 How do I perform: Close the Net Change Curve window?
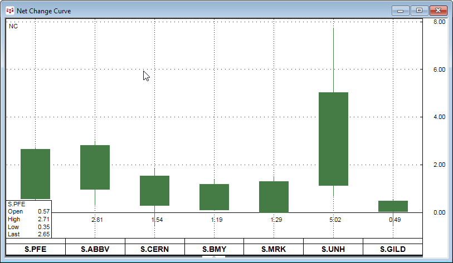point(437,10)
